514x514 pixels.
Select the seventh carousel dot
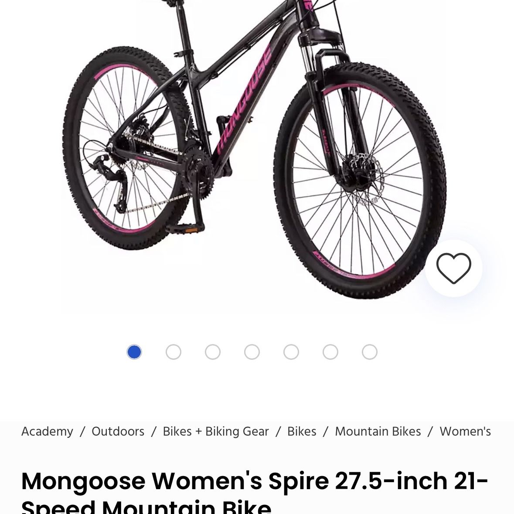[x=369, y=352]
